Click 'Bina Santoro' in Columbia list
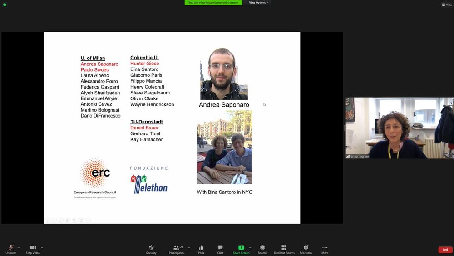 [144, 69]
